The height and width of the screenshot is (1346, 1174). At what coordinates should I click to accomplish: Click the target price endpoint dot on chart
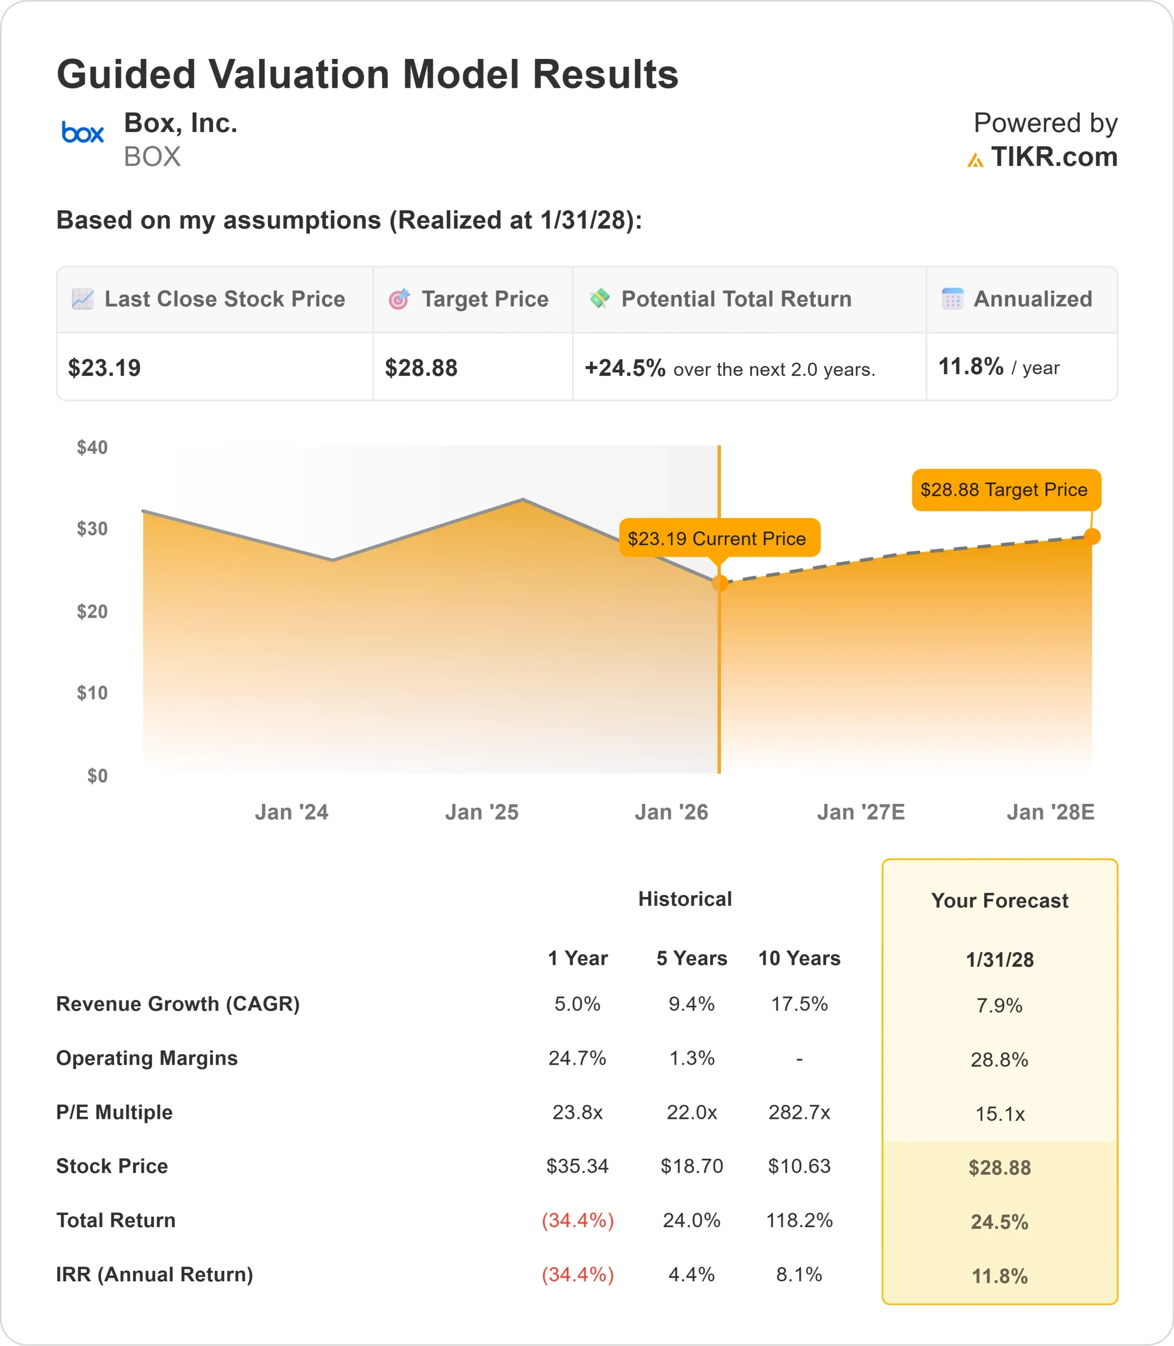pos(1091,537)
